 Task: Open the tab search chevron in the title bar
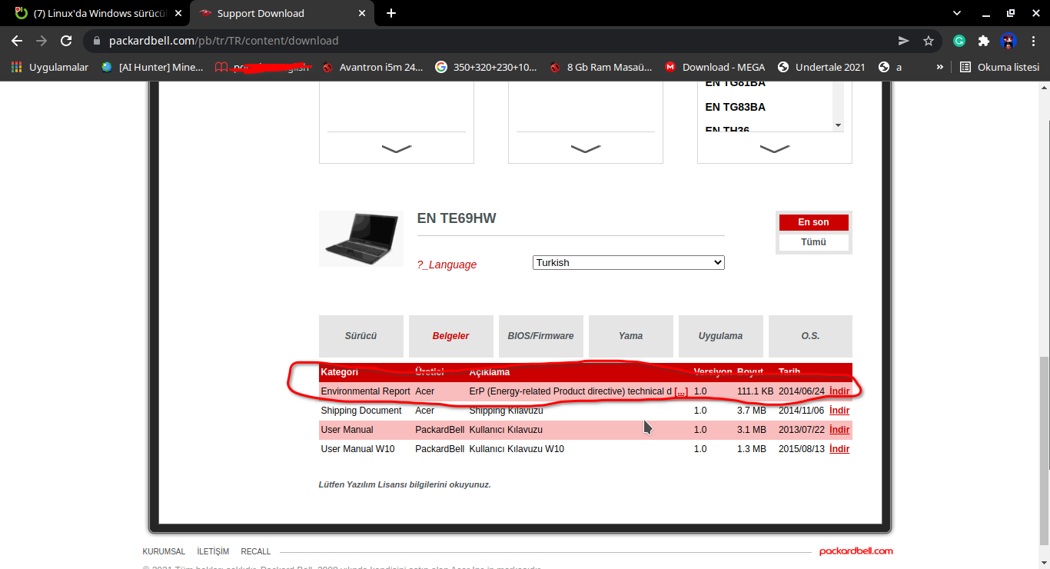click(x=957, y=13)
